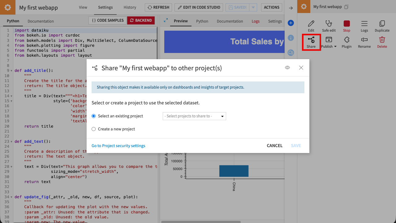Click the SAVED! button
Viewport: 396px width, 223px height.
237,7
